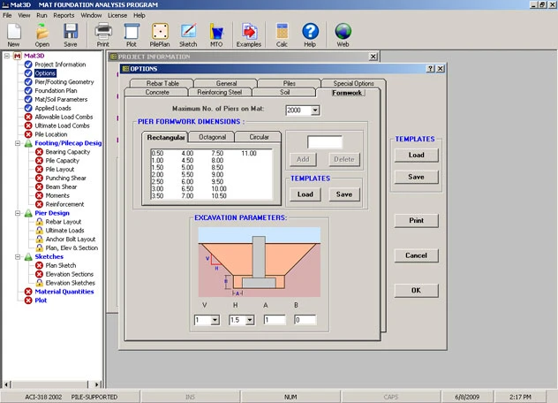Viewport: 558px width, 403px height.
Task: Open the Calc calculator icon
Action: (282, 35)
